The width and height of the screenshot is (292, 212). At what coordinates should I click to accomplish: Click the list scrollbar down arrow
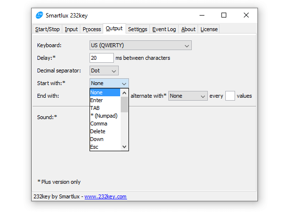click(x=124, y=147)
